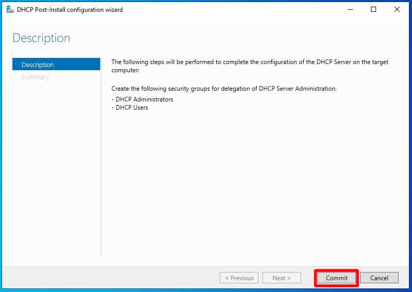Click the DHCP Users group entry
This screenshot has height=292, width=412.
point(130,108)
